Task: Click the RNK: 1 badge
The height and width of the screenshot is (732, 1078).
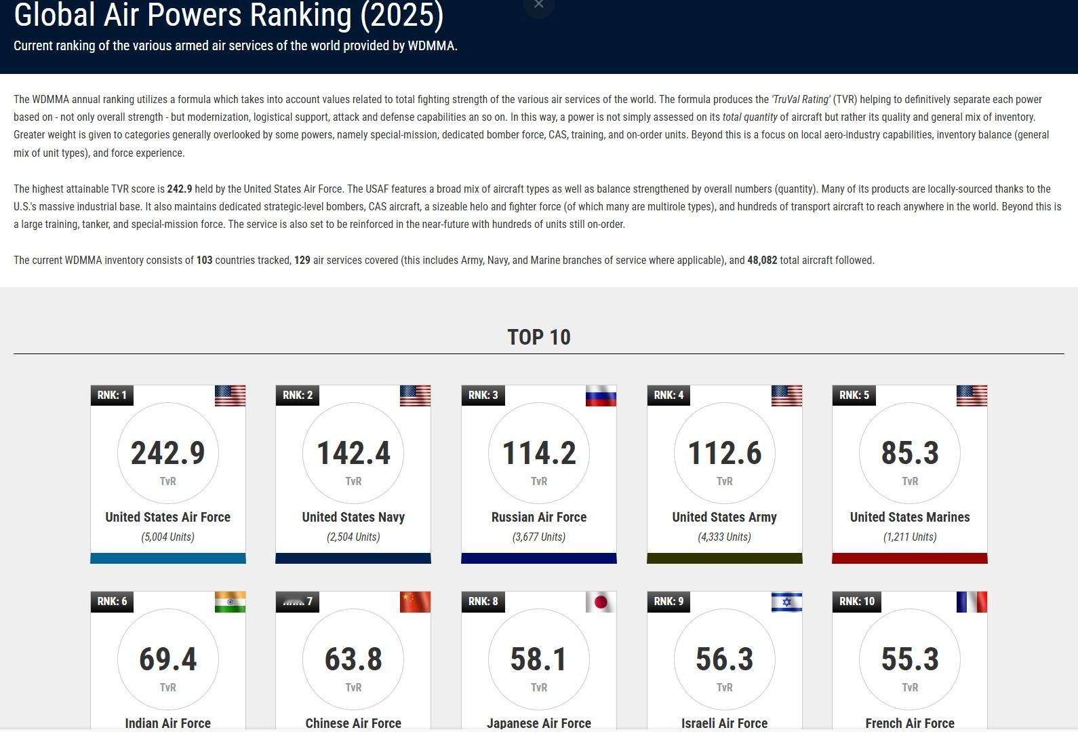Action: pos(112,396)
